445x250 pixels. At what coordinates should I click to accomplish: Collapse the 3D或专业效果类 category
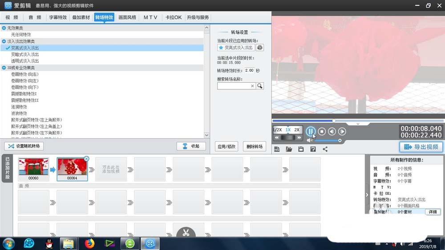[4, 68]
